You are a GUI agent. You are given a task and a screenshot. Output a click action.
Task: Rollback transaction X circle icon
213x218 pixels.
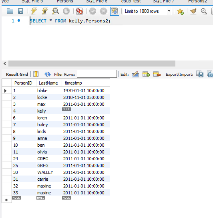coord(104,11)
